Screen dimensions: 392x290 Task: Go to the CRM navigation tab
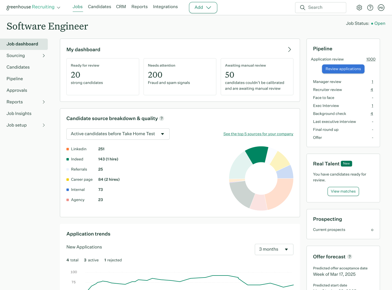[x=121, y=7]
